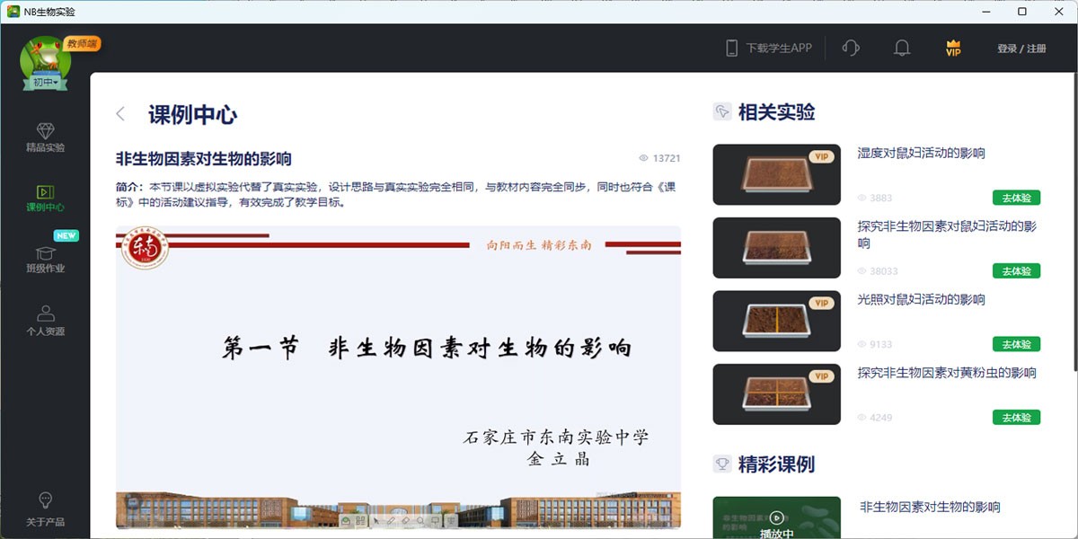Screen dimensions: 1078x539
Task: Go back using the left chevron arrow
Action: pyautogui.click(x=120, y=114)
